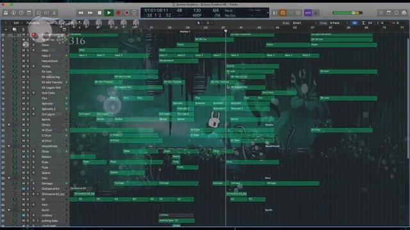Open the Browsers media icon

tap(404, 13)
